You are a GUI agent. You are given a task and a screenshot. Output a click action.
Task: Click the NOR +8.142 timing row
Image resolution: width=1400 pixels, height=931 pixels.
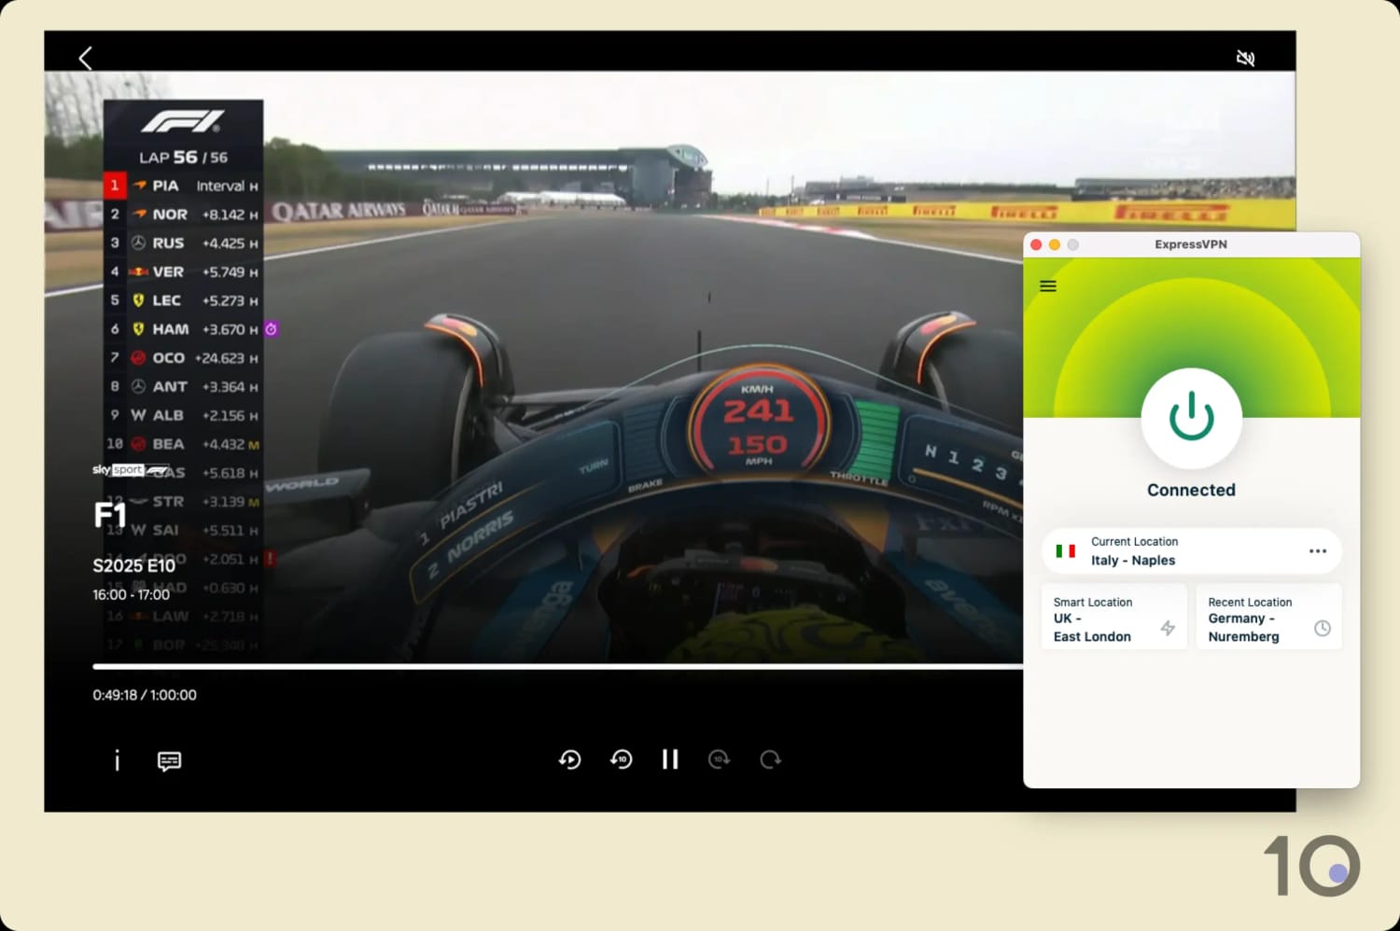click(x=183, y=215)
